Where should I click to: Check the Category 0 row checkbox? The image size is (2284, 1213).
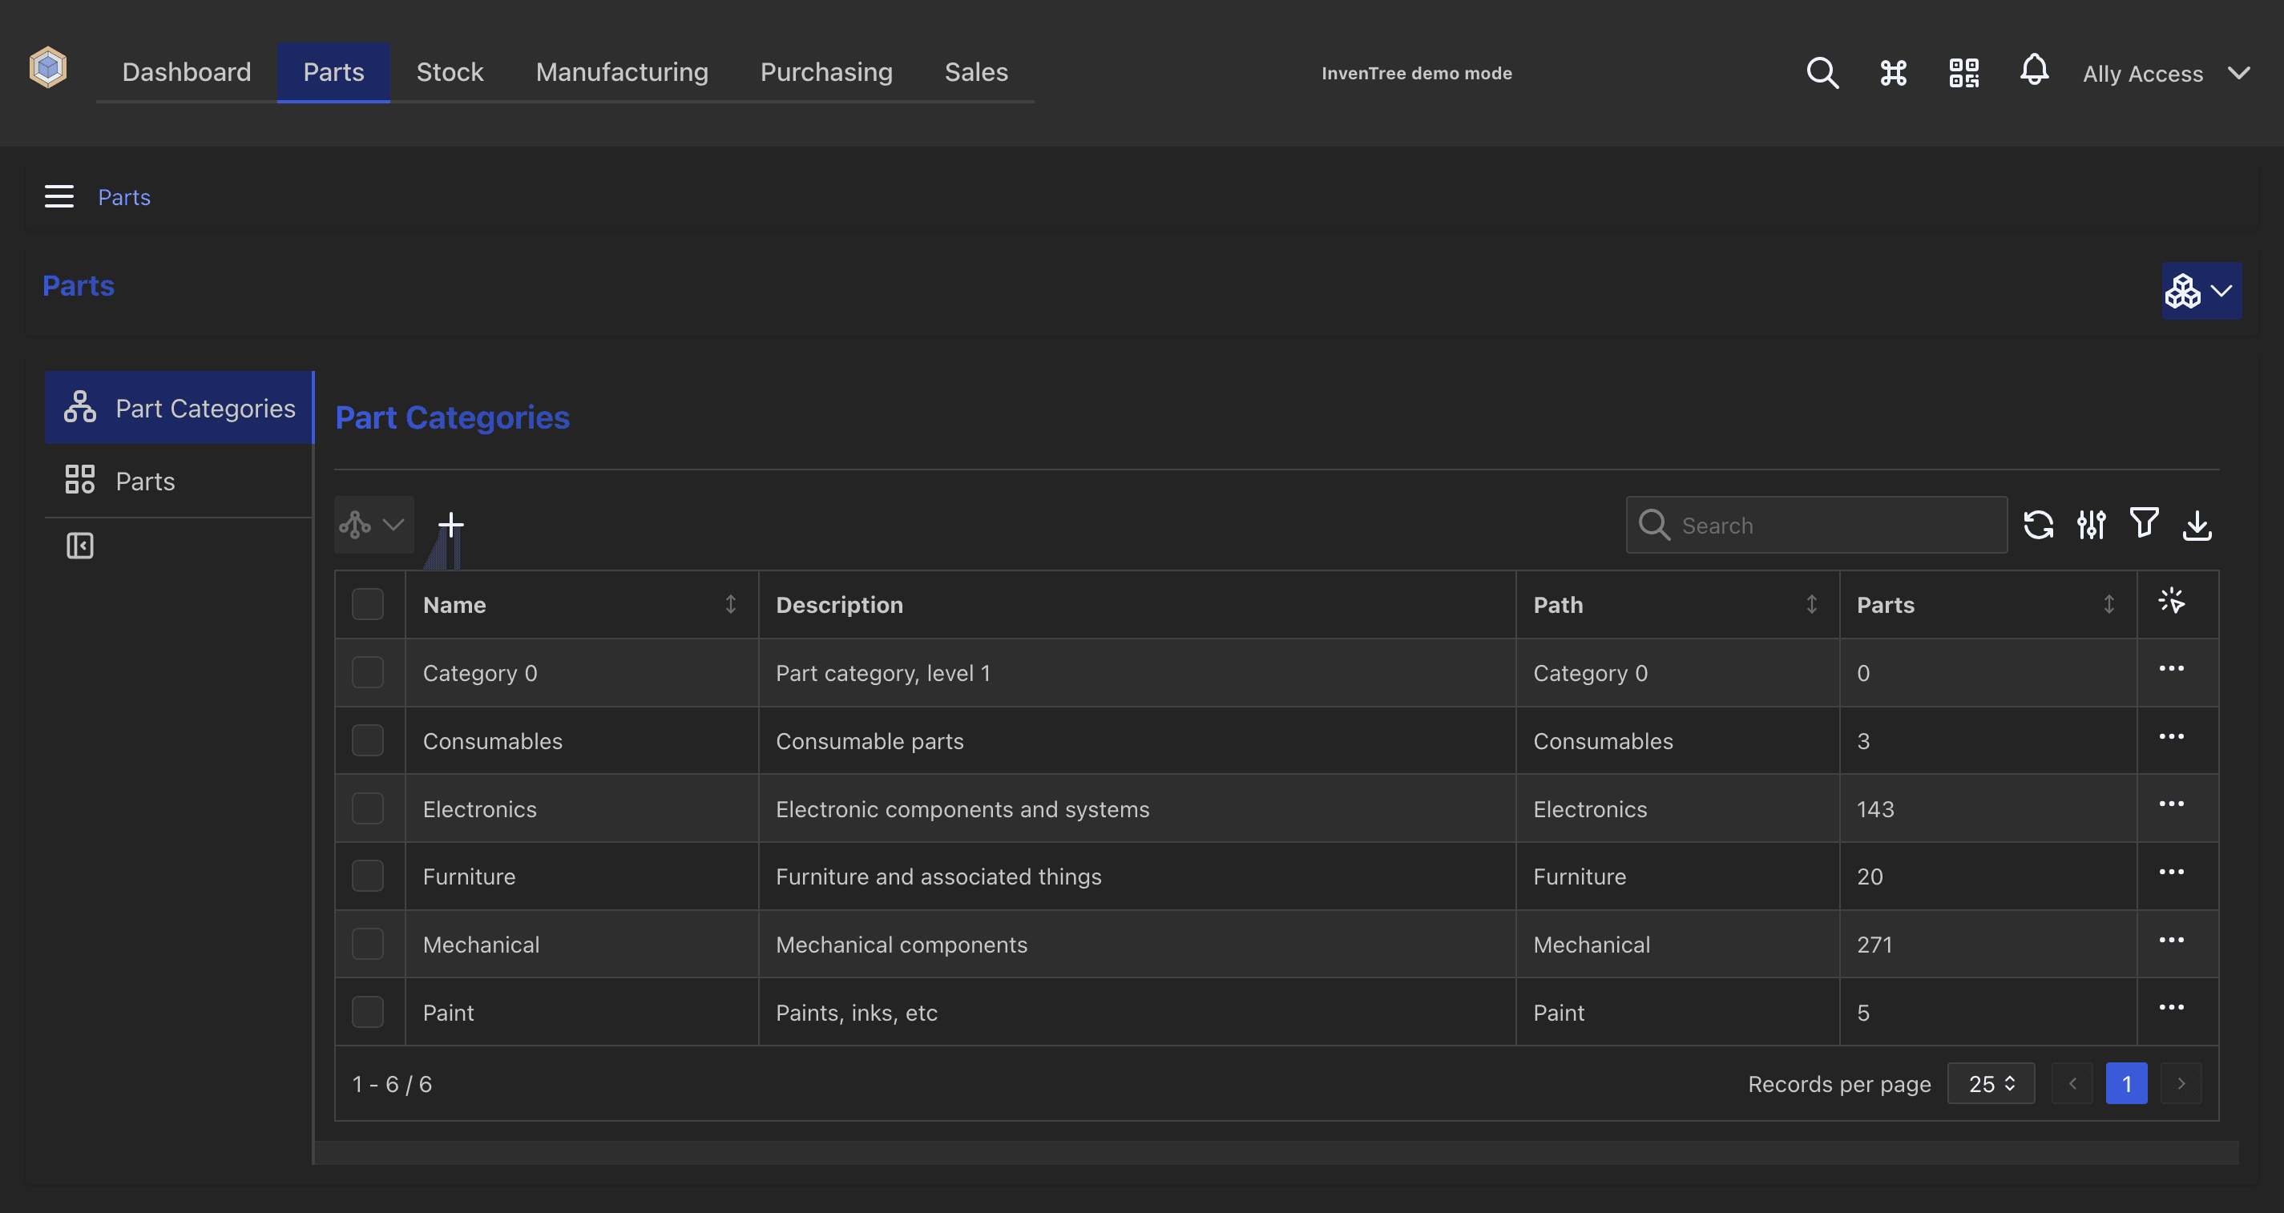[368, 672]
